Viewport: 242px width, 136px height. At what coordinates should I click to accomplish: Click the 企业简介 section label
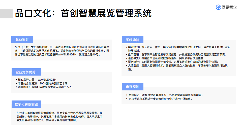[22, 40]
